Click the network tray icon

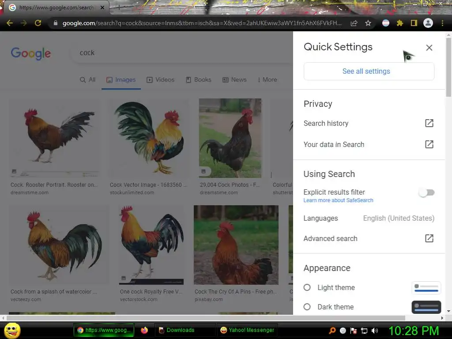point(364,331)
